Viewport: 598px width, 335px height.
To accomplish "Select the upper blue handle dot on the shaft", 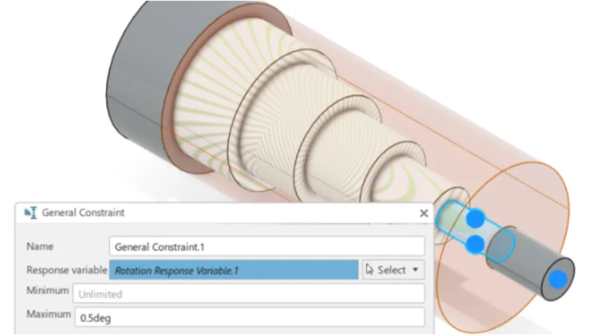I will click(x=475, y=218).
